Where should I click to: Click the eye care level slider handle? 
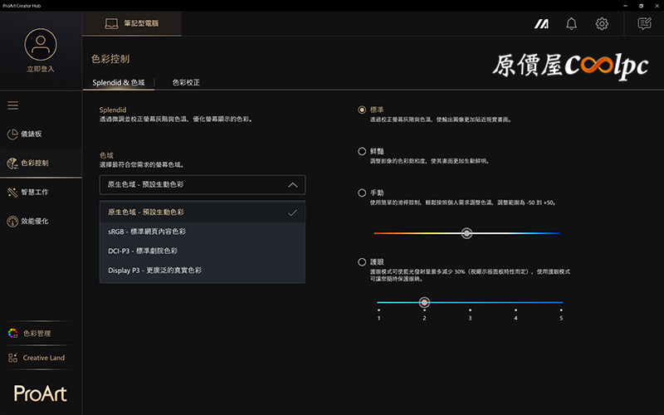[424, 302]
